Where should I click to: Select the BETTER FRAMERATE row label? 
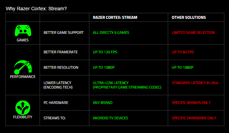61,52
